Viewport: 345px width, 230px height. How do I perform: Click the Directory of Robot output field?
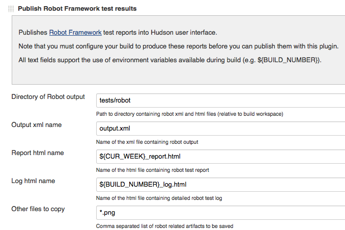click(x=220, y=100)
